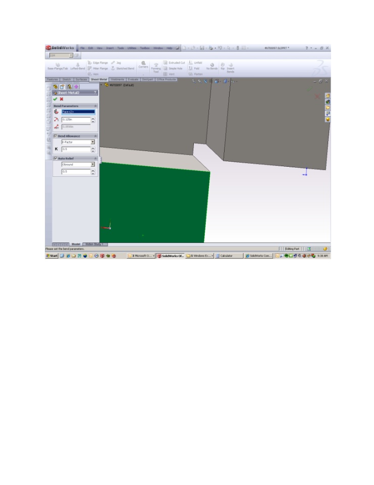This screenshot has width=374, height=485.
Task: Adjust the K factor spinner arrows
Action: pyautogui.click(x=93, y=149)
